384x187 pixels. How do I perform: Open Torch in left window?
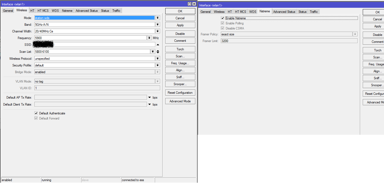coord(180,49)
